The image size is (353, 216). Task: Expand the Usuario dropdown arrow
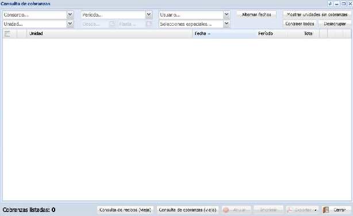pos(227,15)
